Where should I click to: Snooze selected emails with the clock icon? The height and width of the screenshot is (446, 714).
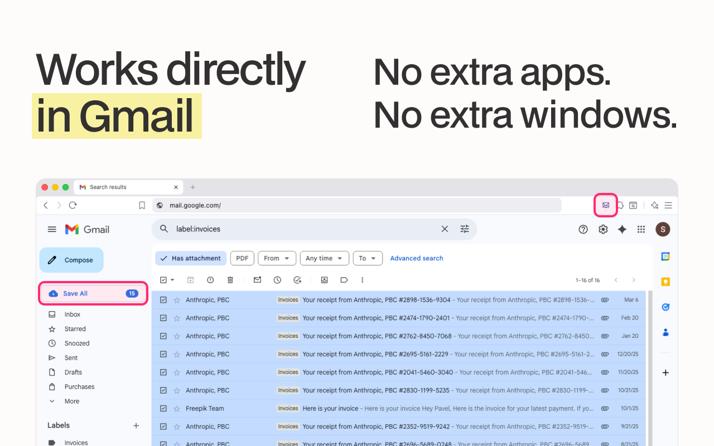277,280
